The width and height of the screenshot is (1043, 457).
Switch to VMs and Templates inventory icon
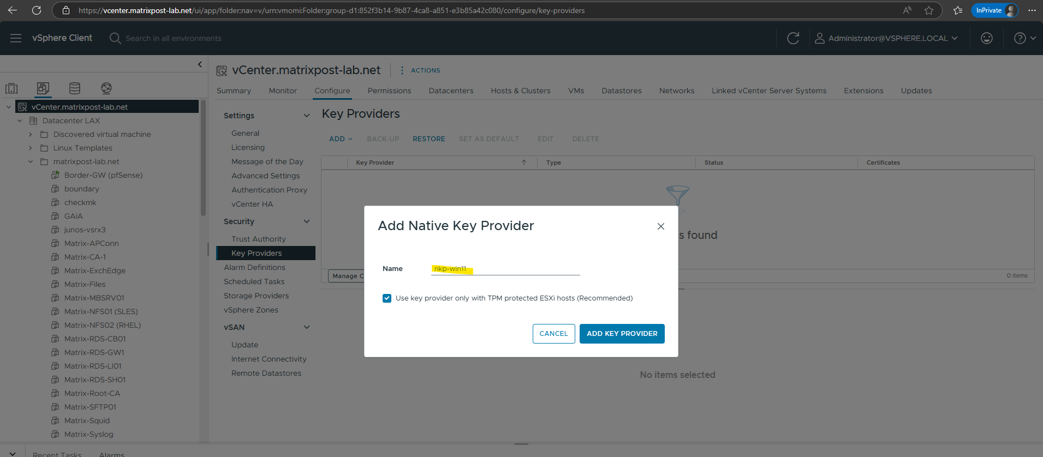pyautogui.click(x=43, y=88)
